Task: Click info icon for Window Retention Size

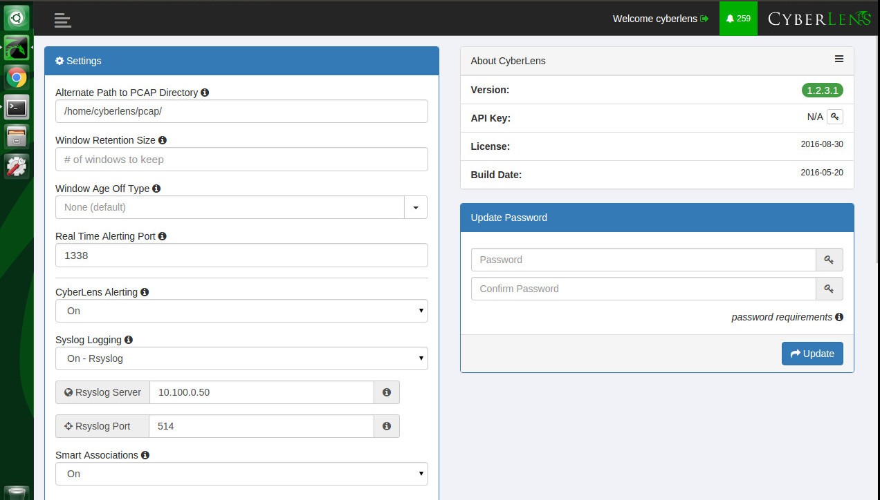Action: point(163,140)
